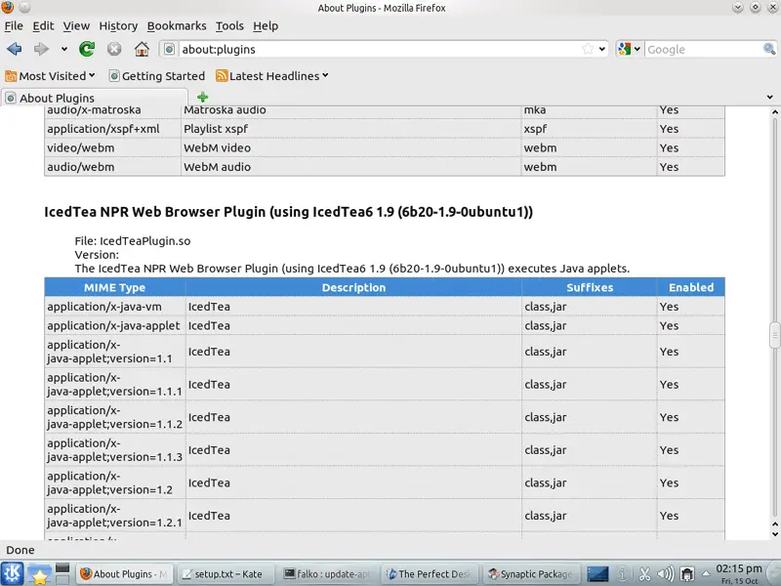The height and width of the screenshot is (586, 781).
Task: Click the Firefox icon in the title bar
Action: 8,7
